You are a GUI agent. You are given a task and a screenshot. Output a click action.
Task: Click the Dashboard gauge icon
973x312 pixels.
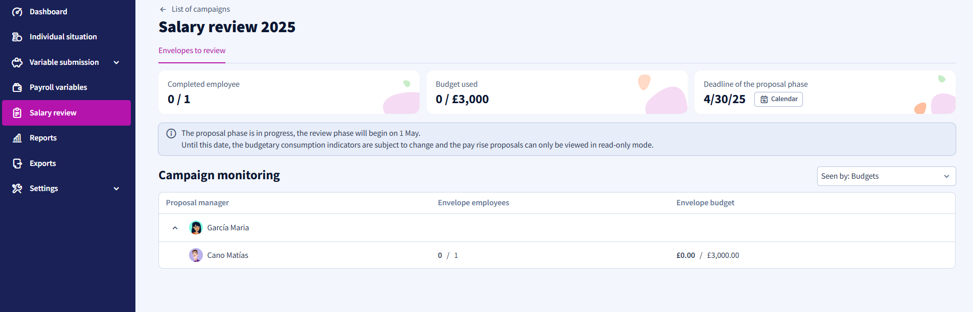coord(17,12)
